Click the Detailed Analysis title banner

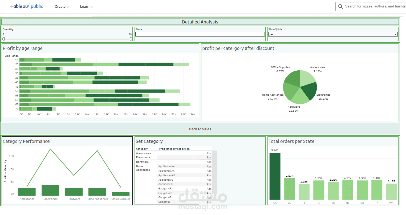click(x=200, y=22)
